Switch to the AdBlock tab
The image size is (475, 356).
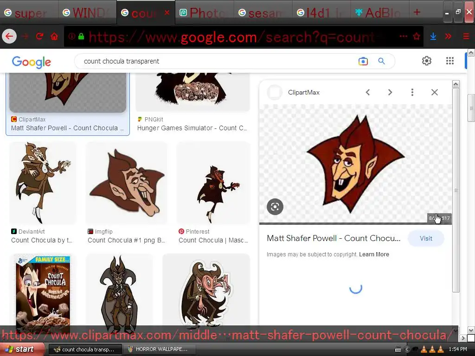380,13
